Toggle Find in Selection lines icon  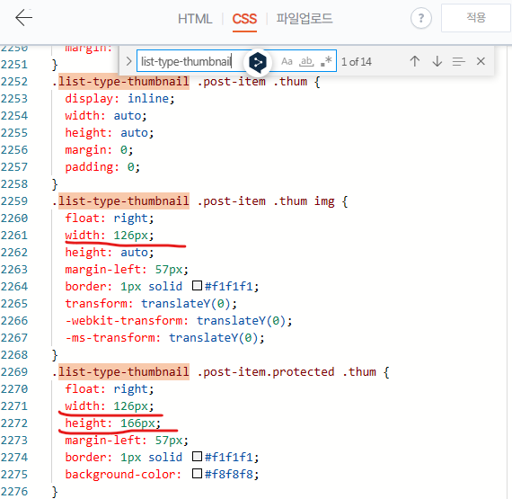(x=458, y=61)
